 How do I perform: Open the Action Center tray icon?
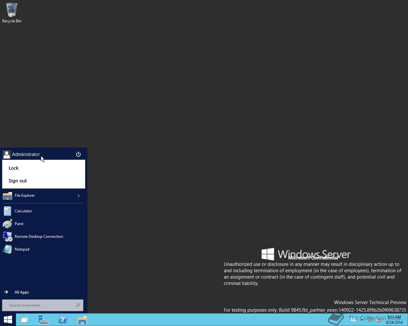[x=353, y=320]
